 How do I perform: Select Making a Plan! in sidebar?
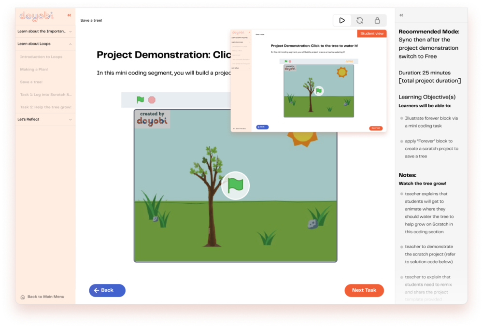[x=34, y=70]
